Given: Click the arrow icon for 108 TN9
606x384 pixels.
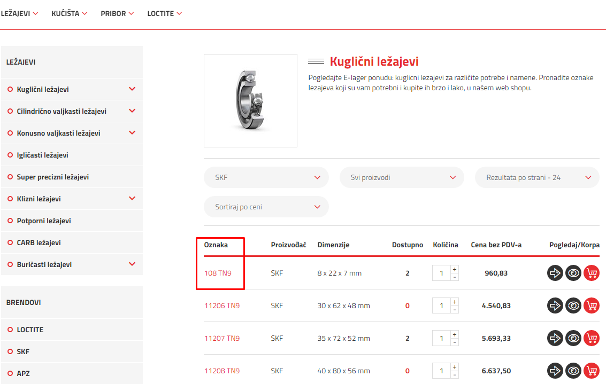Looking at the screenshot, I should (x=555, y=273).
